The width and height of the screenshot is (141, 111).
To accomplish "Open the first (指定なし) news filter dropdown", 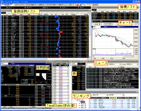I will pos(115,64).
